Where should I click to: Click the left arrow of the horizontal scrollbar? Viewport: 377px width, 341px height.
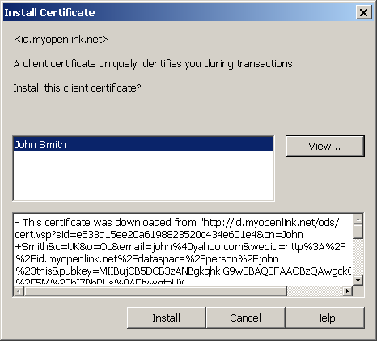click(x=19, y=291)
